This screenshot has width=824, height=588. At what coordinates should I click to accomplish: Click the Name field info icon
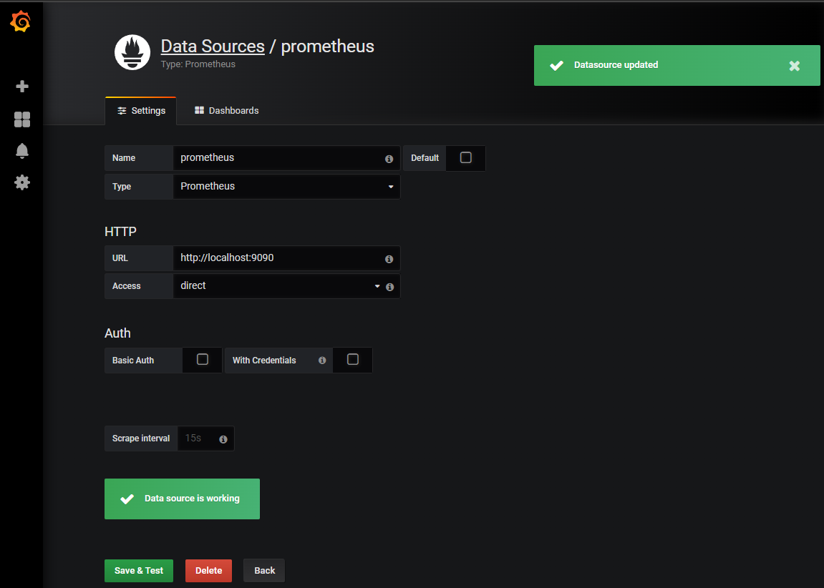389,159
